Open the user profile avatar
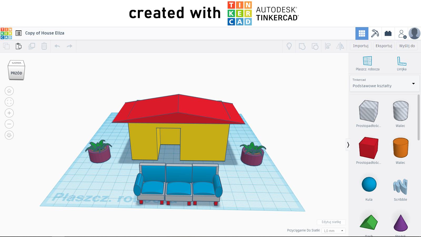The image size is (421, 237). [x=414, y=33]
